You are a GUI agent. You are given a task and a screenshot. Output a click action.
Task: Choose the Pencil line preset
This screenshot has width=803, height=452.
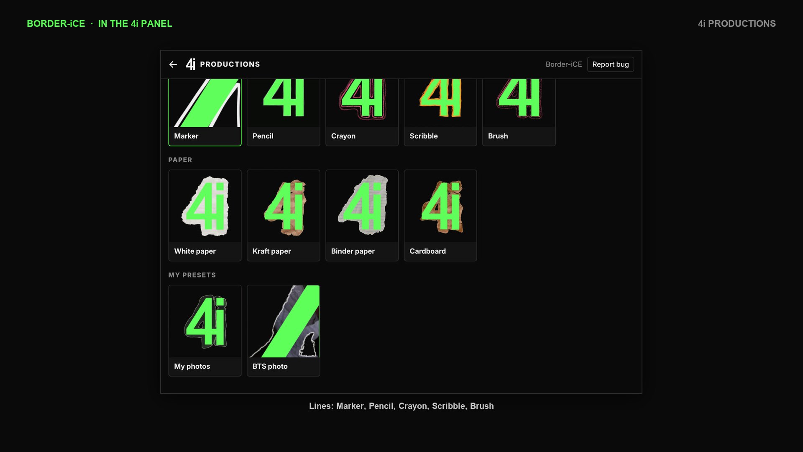[x=283, y=112]
